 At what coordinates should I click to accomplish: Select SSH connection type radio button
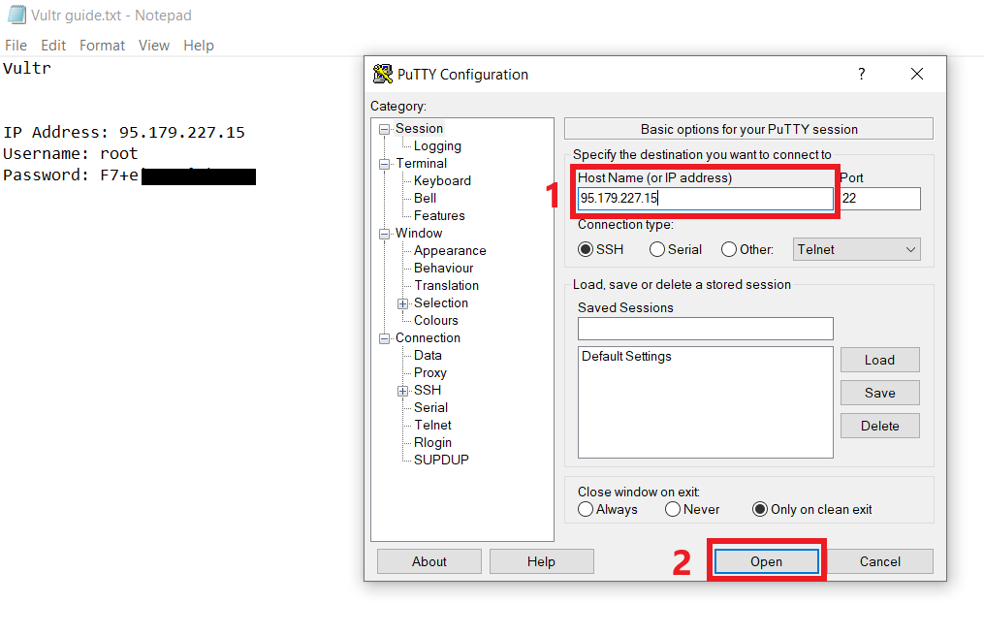click(586, 249)
